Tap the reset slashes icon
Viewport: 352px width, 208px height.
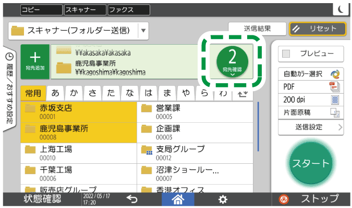click(x=296, y=29)
